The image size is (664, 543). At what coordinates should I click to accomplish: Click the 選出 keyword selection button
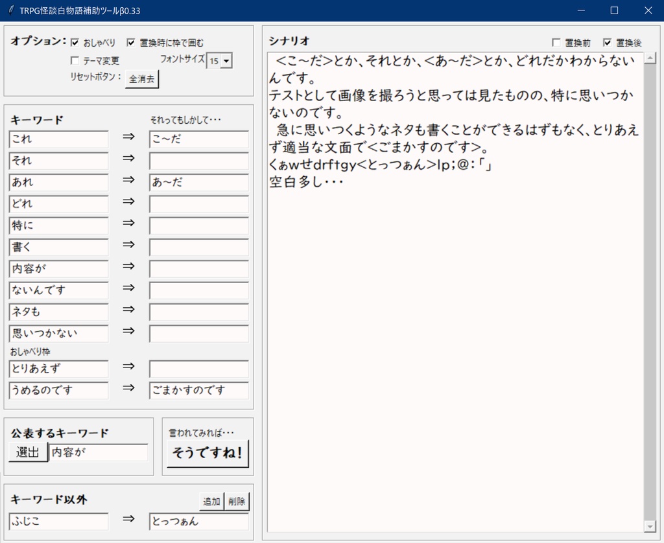tap(27, 453)
